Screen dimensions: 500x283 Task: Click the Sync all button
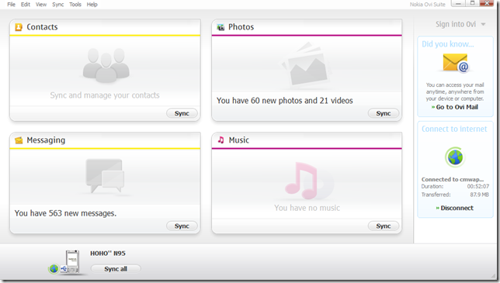(x=116, y=269)
